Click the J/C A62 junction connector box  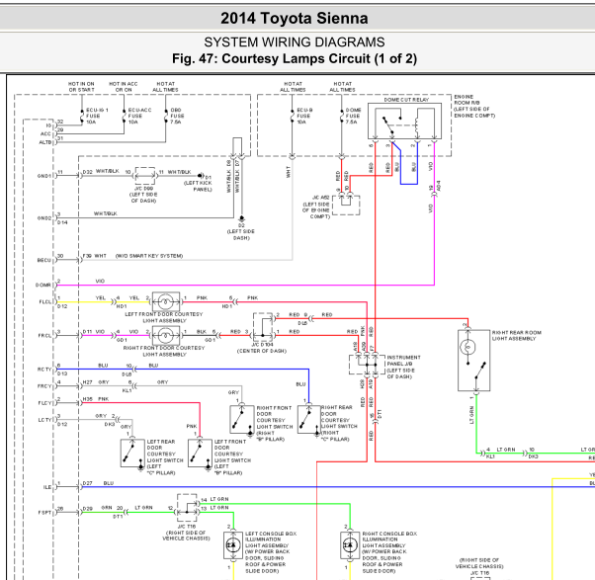point(346,206)
